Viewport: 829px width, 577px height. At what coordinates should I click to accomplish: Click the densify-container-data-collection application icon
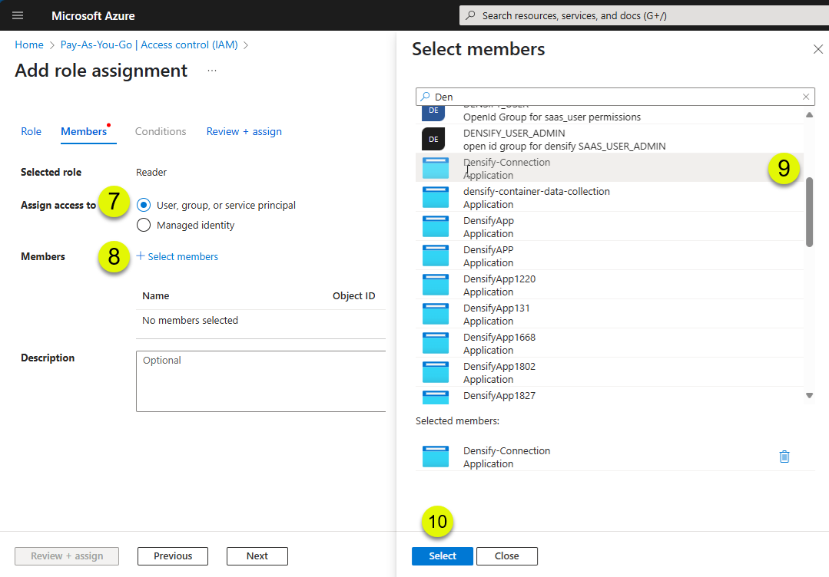pyautogui.click(x=436, y=197)
